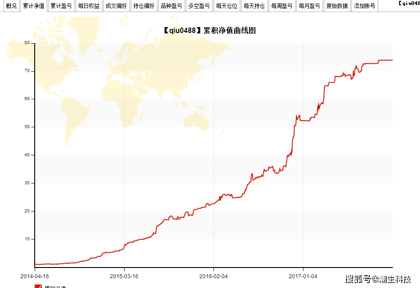Click the 2016-02-04 x-axis date label
This screenshot has height=288, width=420.
214,276
